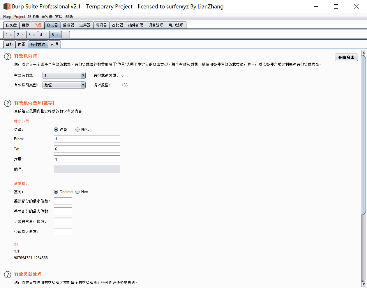Open 帮助 menu
The image size is (367, 288).
[x=69, y=17]
